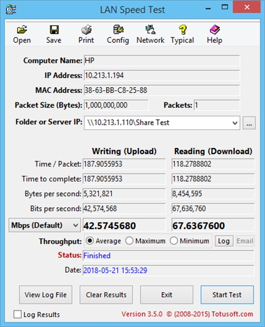265x327 pixels.
Task: Click into the Packet Size (Bytes) field
Action: tap(116, 105)
